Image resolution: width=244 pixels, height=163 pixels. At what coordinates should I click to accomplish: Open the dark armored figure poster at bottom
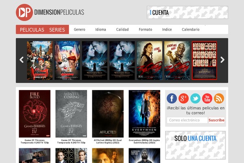pyautogui.click(x=144, y=156)
